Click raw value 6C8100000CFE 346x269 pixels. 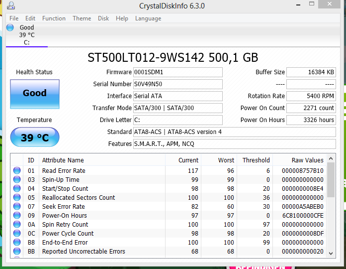point(303,216)
